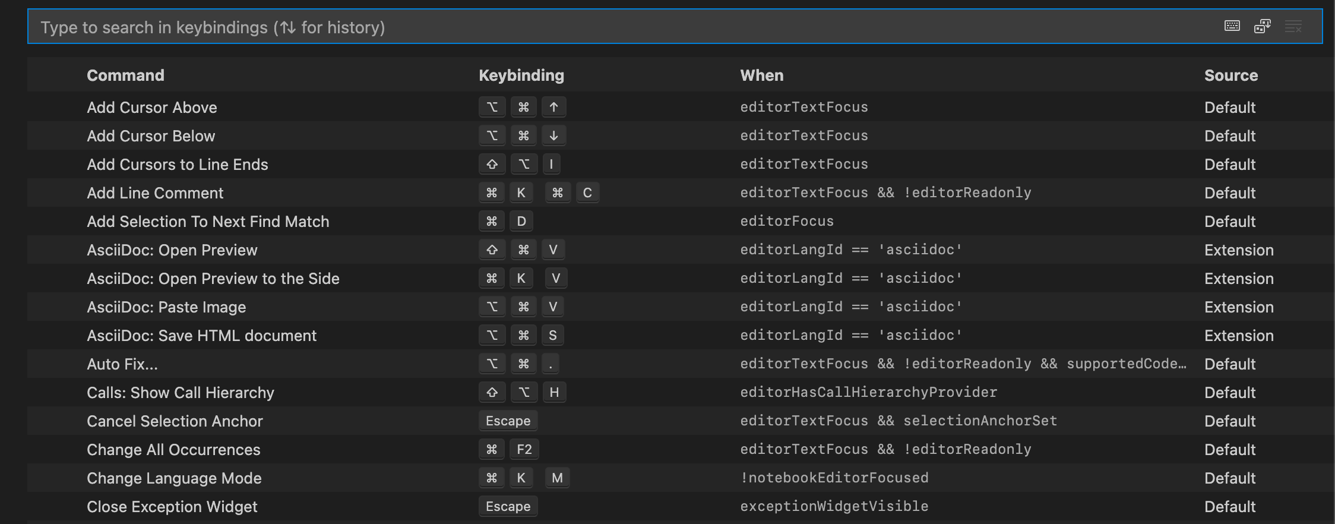Image resolution: width=1335 pixels, height=524 pixels.
Task: Click the Command column header
Action: click(125, 75)
